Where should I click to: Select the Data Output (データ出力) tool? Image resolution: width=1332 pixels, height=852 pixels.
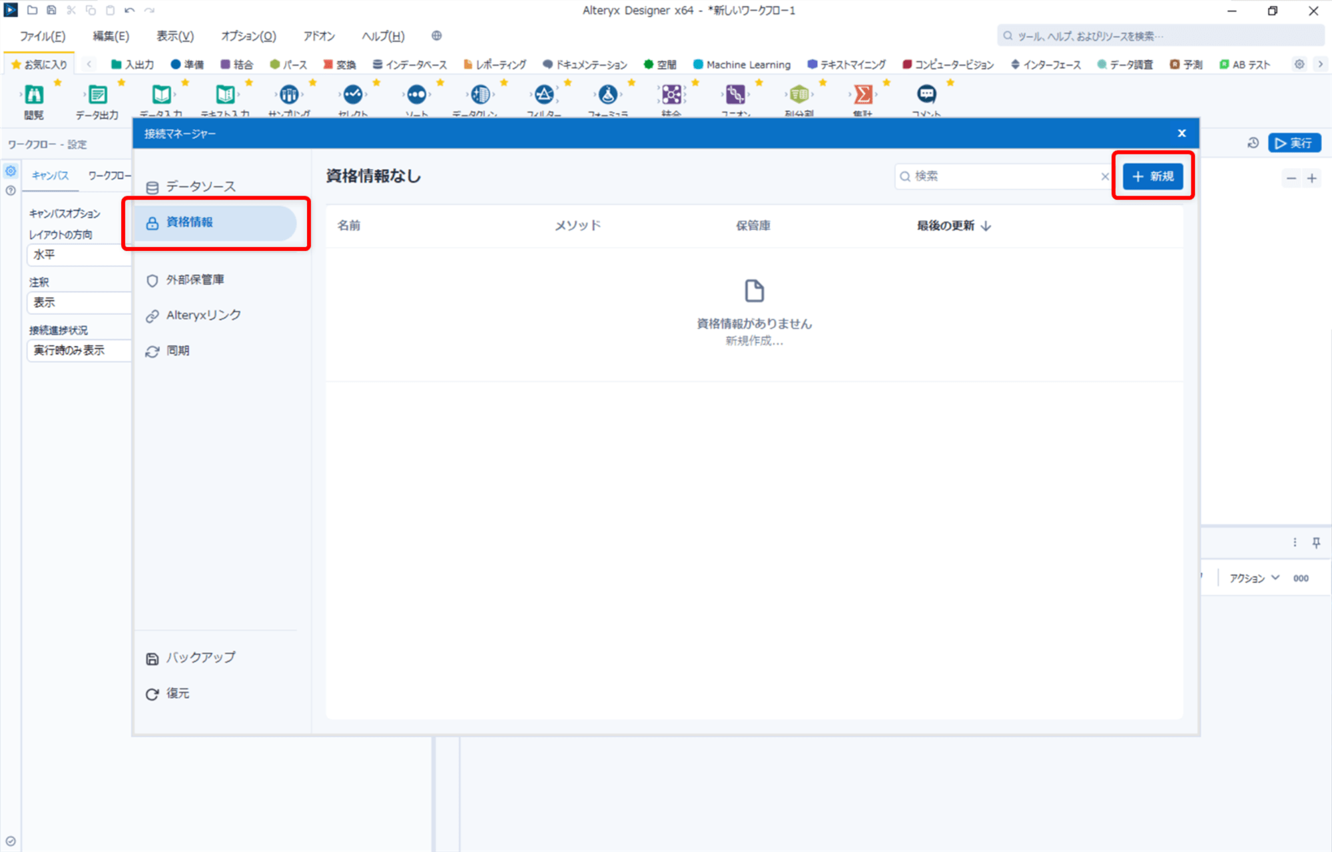click(x=97, y=95)
